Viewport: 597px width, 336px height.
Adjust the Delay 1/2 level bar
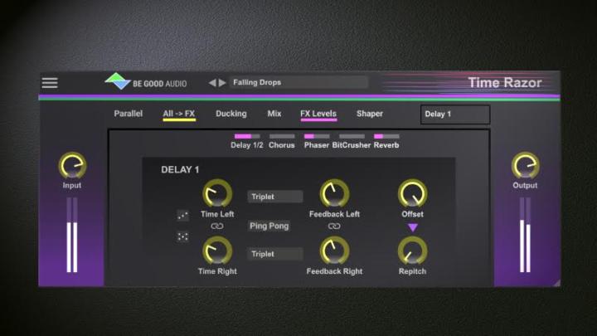click(x=247, y=136)
